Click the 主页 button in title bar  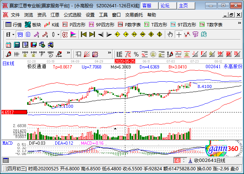tap(186, 6)
